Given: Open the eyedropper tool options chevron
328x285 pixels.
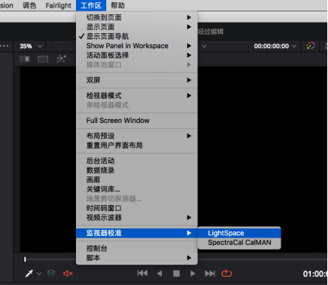Looking at the screenshot, I should point(39,274).
